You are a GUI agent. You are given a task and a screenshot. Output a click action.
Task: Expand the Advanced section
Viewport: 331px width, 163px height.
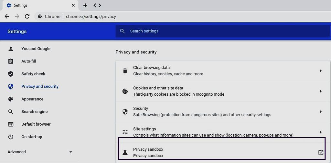pyautogui.click(x=40, y=152)
